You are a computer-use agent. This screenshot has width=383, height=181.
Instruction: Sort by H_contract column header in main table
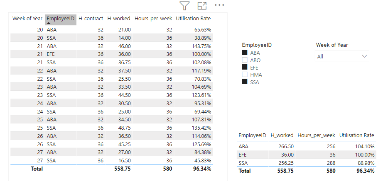coord(91,19)
